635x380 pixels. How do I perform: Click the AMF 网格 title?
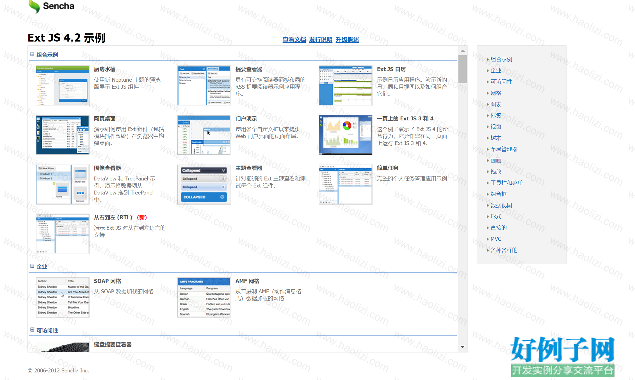pos(247,281)
